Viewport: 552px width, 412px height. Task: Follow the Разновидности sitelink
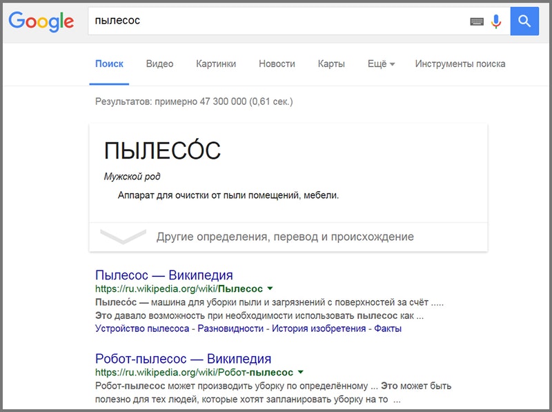click(x=230, y=328)
